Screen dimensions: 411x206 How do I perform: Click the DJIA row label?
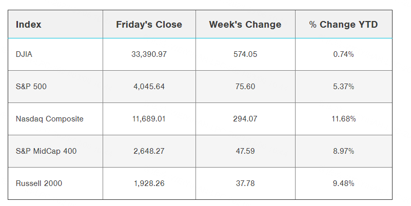pyautogui.click(x=24, y=54)
